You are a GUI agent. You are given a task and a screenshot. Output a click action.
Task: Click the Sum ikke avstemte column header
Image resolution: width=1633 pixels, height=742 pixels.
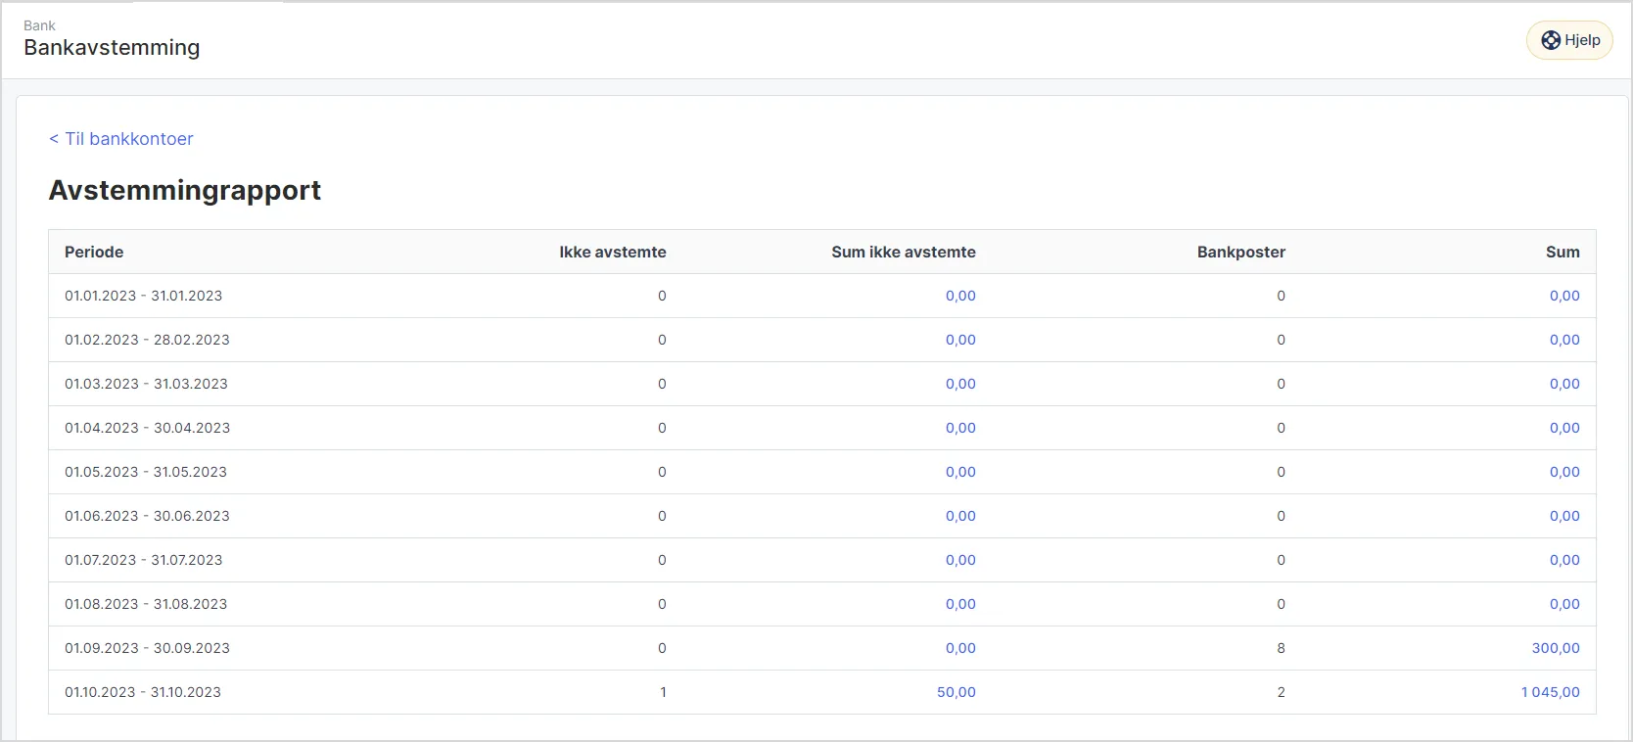[x=903, y=252]
